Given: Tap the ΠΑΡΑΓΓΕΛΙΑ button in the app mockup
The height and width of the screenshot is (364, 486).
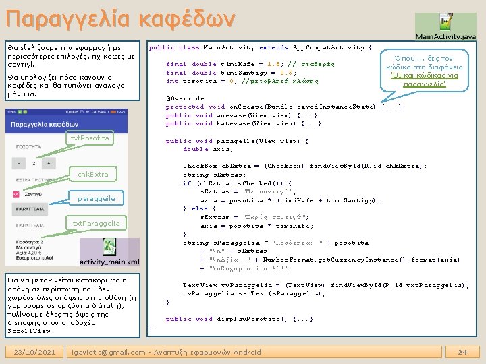Looking at the screenshot, I should [30, 209].
